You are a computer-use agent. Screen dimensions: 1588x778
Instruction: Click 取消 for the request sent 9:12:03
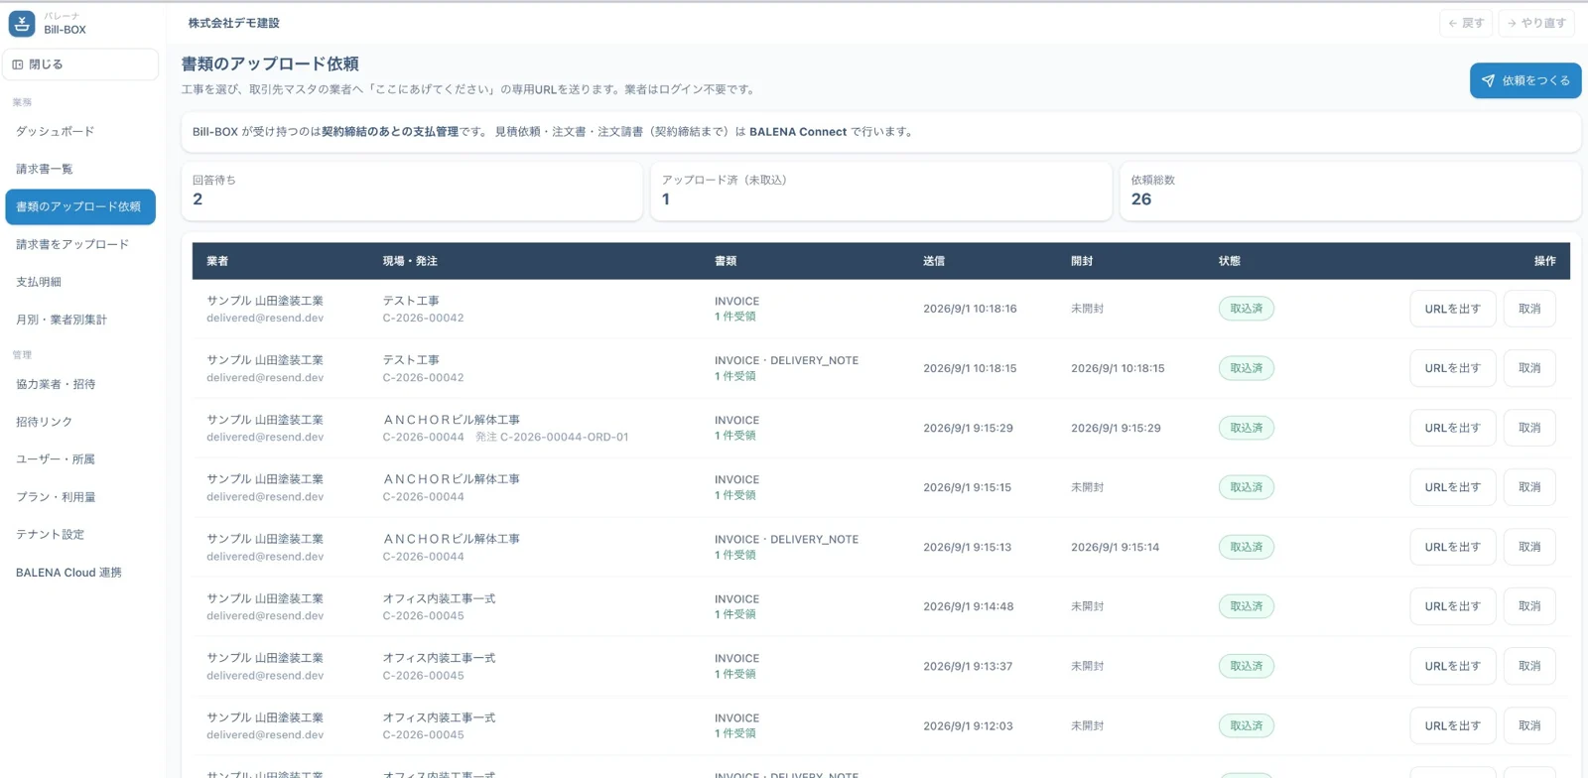pyautogui.click(x=1529, y=725)
